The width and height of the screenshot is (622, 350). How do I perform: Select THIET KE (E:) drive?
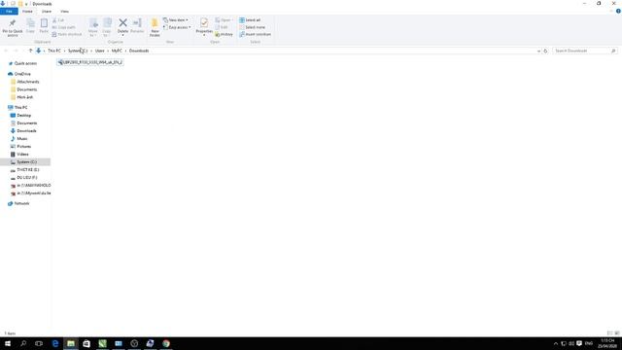tap(28, 170)
